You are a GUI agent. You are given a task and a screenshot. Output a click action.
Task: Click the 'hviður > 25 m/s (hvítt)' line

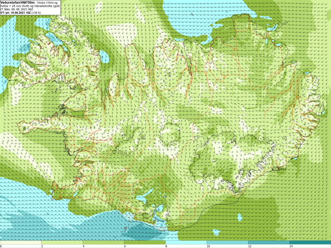click(15, 6)
